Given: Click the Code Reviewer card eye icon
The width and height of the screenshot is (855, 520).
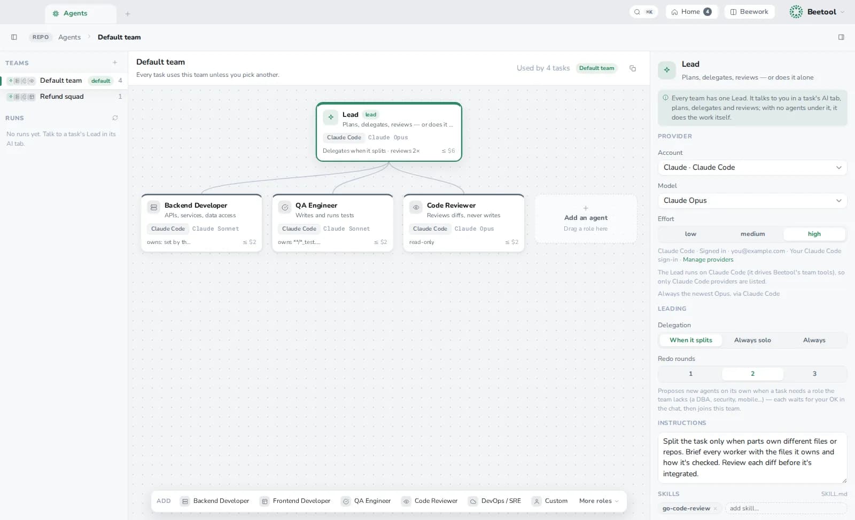Looking at the screenshot, I should [x=416, y=207].
